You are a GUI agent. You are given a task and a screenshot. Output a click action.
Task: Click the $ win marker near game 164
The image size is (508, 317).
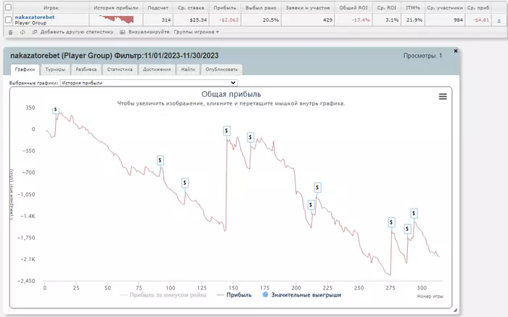[x=250, y=137]
